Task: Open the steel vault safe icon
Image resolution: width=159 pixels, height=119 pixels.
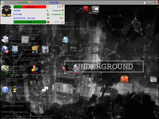Action: pyautogui.click(x=45, y=49)
